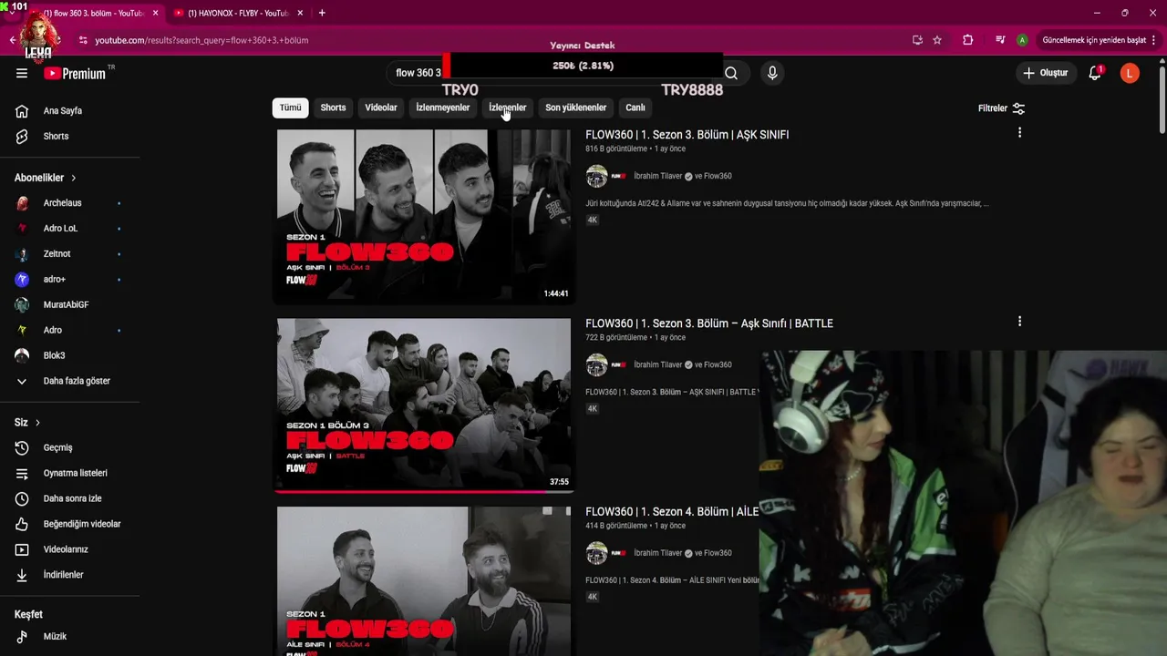The width and height of the screenshot is (1167, 656).
Task: Open browser extensions puzzle icon
Action: coord(968,40)
